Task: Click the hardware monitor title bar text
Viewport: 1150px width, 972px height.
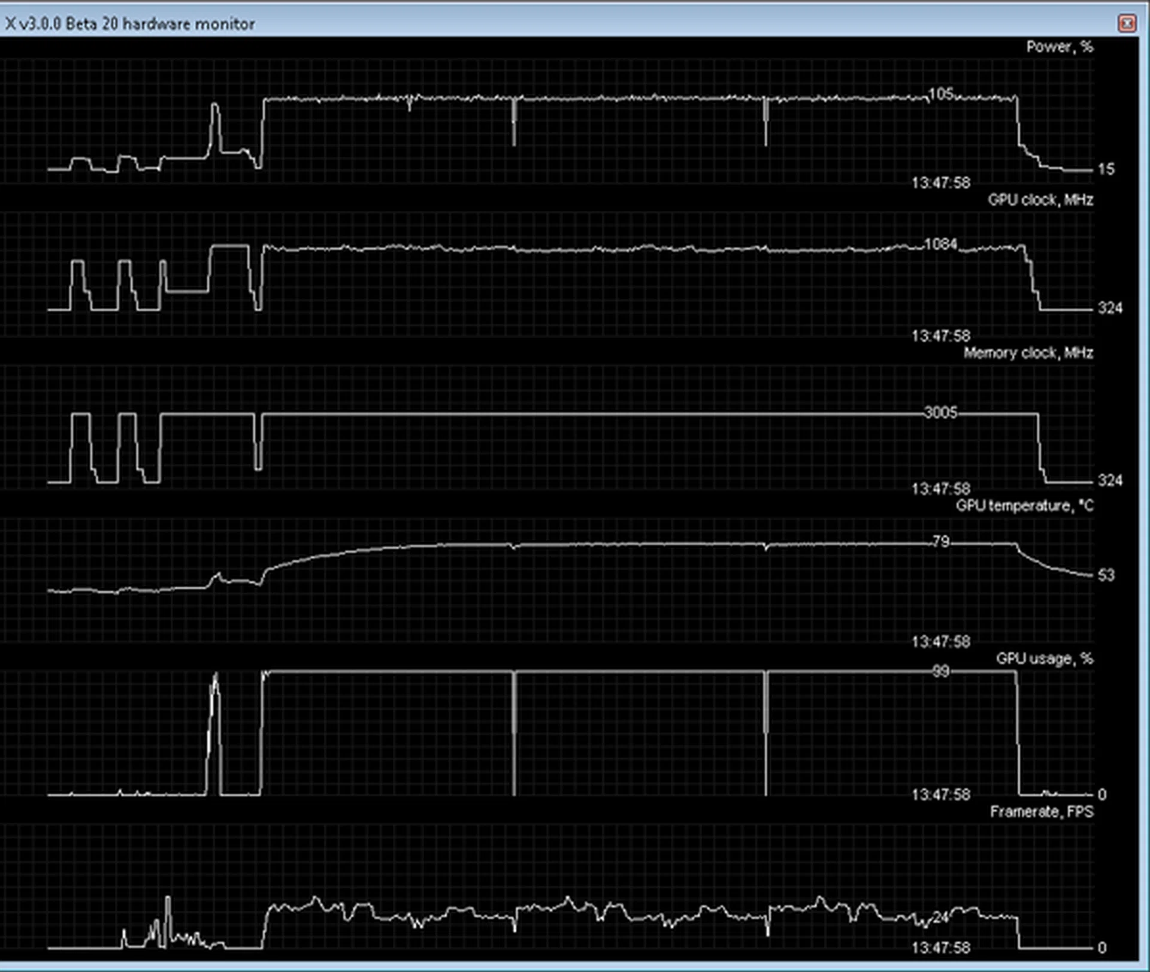Action: 130,24
